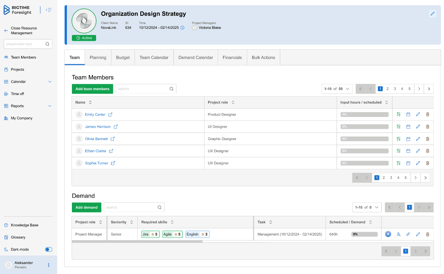This screenshot has height=274, width=444.
Task: Sort team members by Name column
Action: click(x=90, y=102)
